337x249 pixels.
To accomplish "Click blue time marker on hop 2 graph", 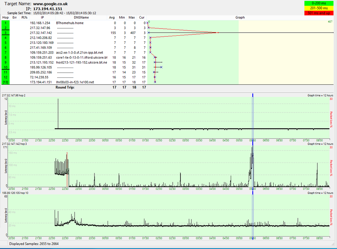I will point(253,95).
